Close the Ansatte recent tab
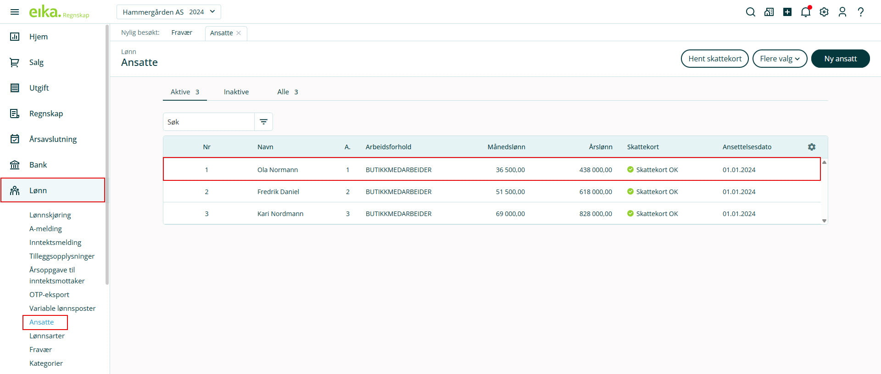881x374 pixels. (x=239, y=33)
